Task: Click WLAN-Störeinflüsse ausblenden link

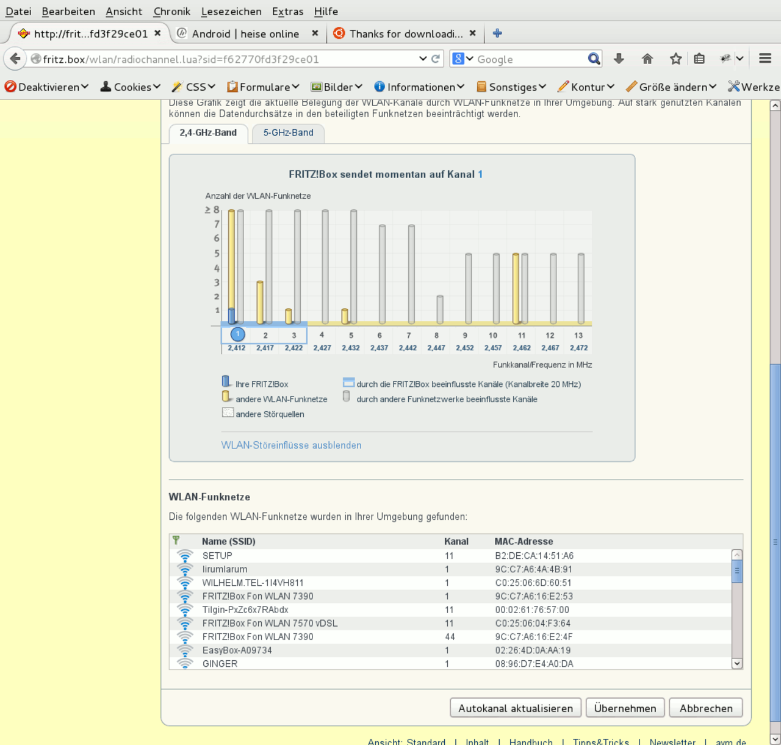Action: coord(291,445)
